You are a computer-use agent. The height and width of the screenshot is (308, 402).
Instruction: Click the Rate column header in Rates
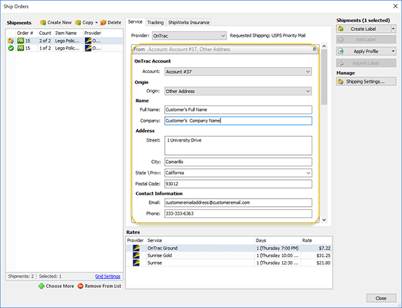coord(316,240)
